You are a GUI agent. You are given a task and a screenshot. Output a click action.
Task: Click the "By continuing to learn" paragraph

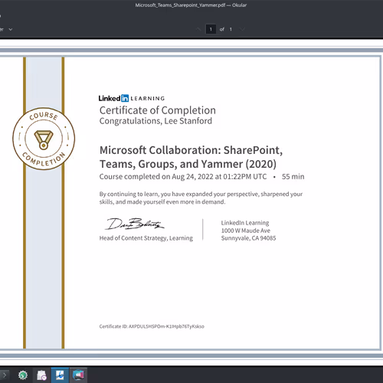(x=201, y=198)
